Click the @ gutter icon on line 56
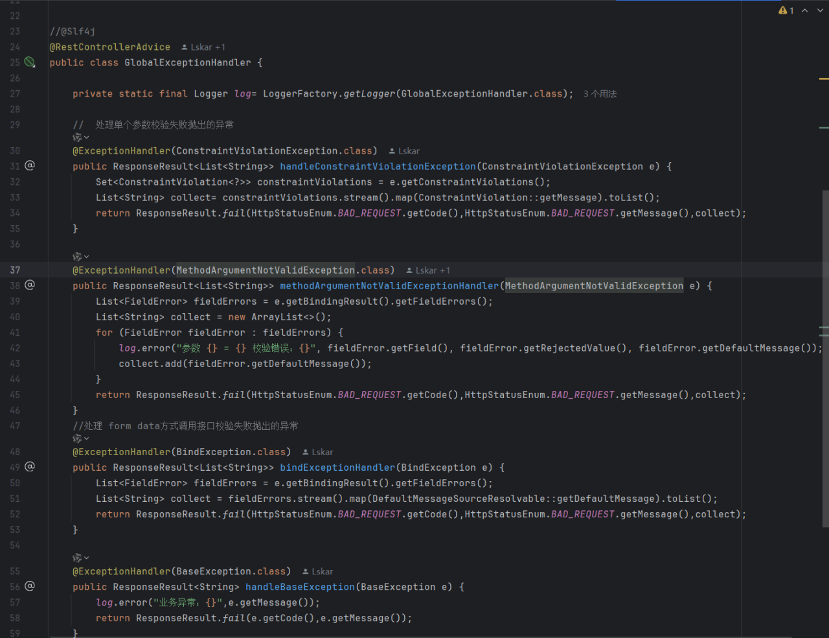The image size is (829, 638). [x=30, y=586]
